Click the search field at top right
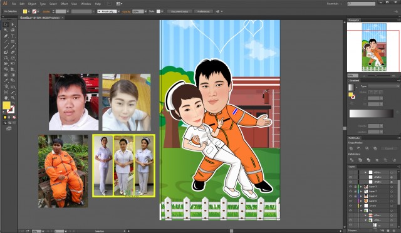The image size is (401, 233). (362, 4)
